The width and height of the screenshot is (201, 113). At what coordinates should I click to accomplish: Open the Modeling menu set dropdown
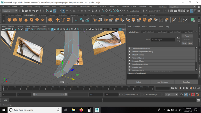[10, 11]
